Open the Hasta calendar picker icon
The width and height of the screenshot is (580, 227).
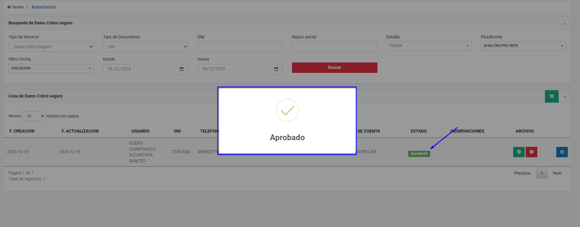point(276,69)
